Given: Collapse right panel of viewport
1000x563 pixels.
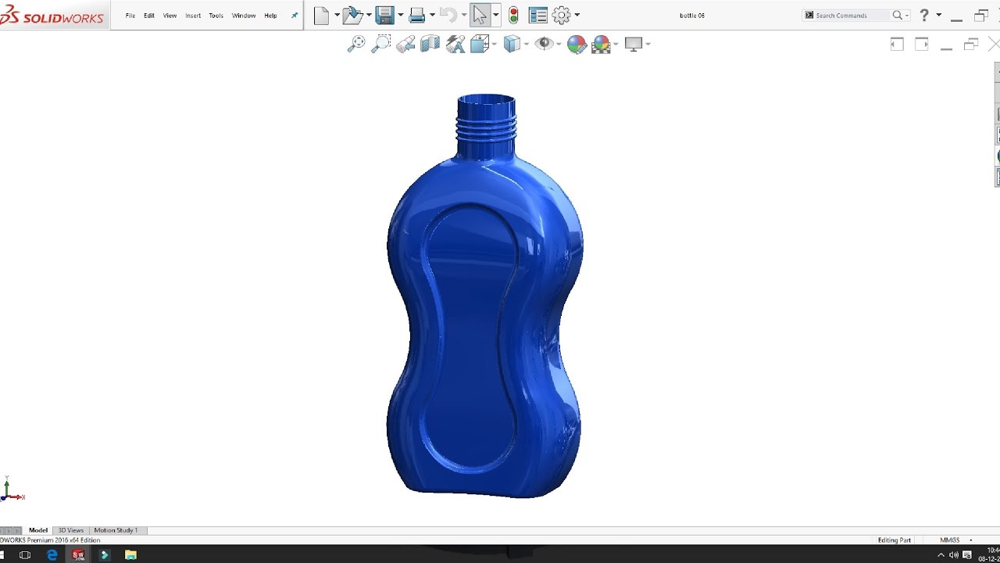Looking at the screenshot, I should click(x=922, y=45).
